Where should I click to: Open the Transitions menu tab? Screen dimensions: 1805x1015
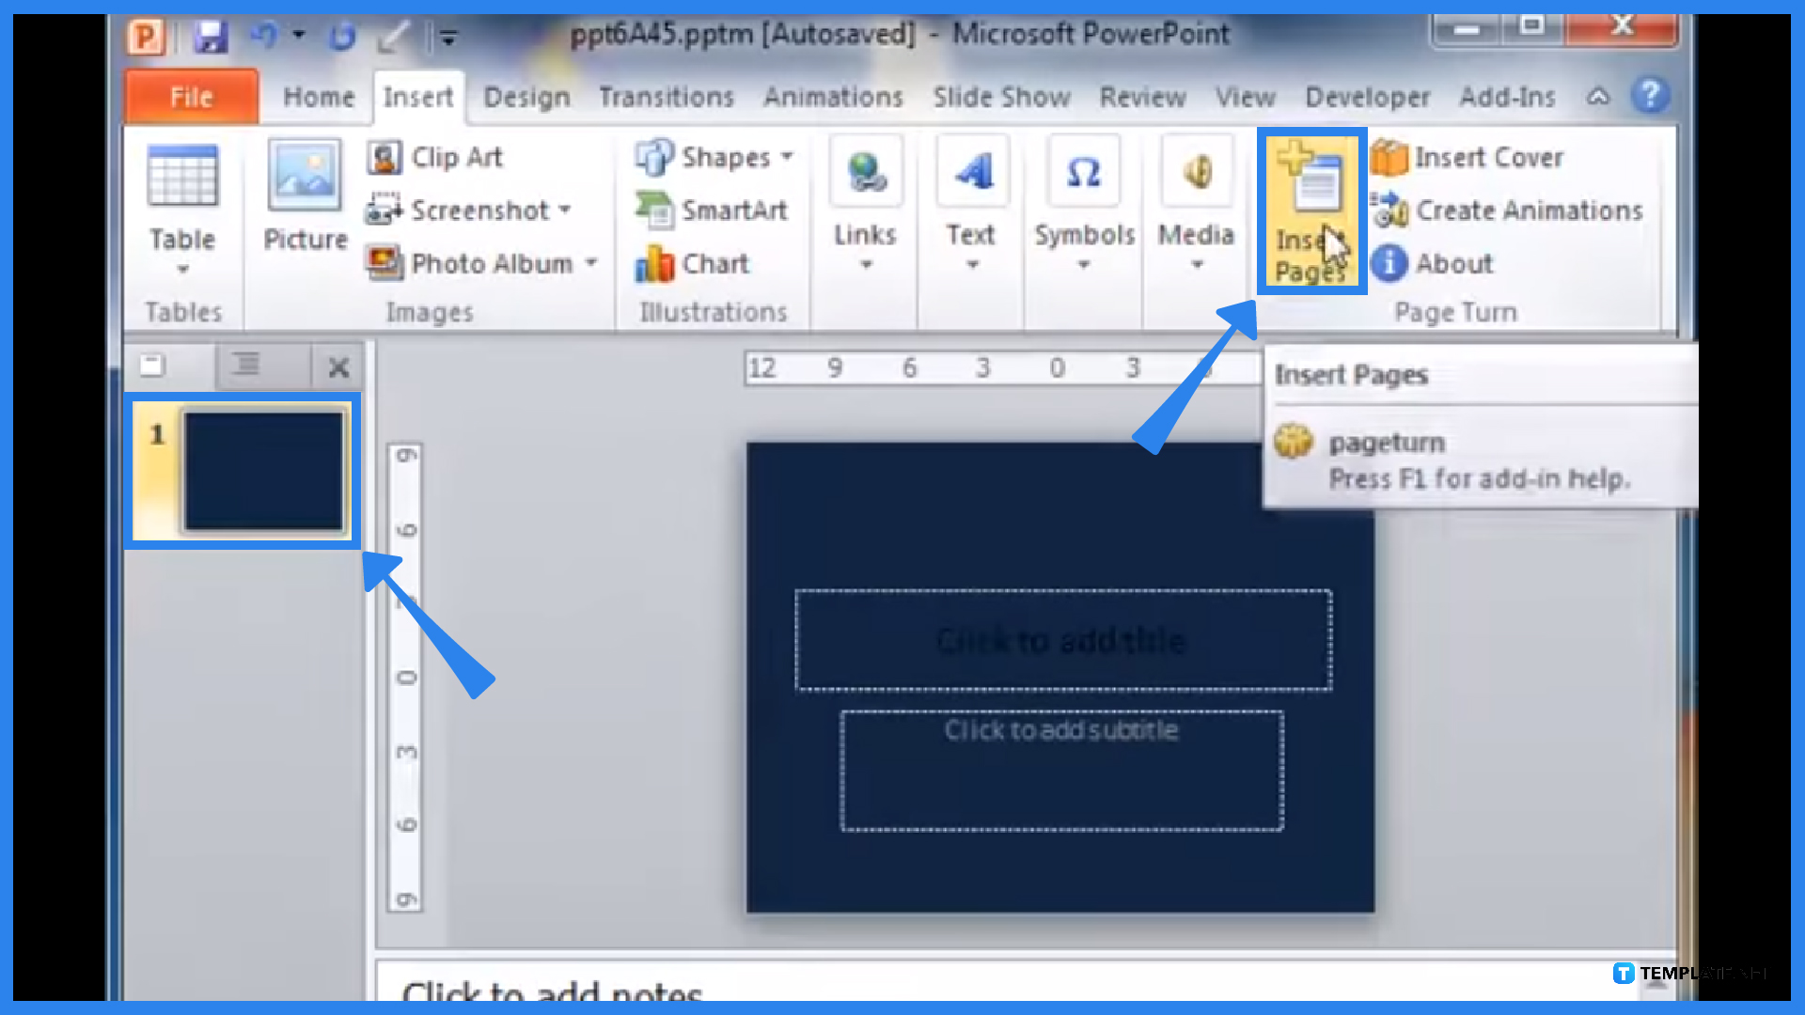coord(665,96)
